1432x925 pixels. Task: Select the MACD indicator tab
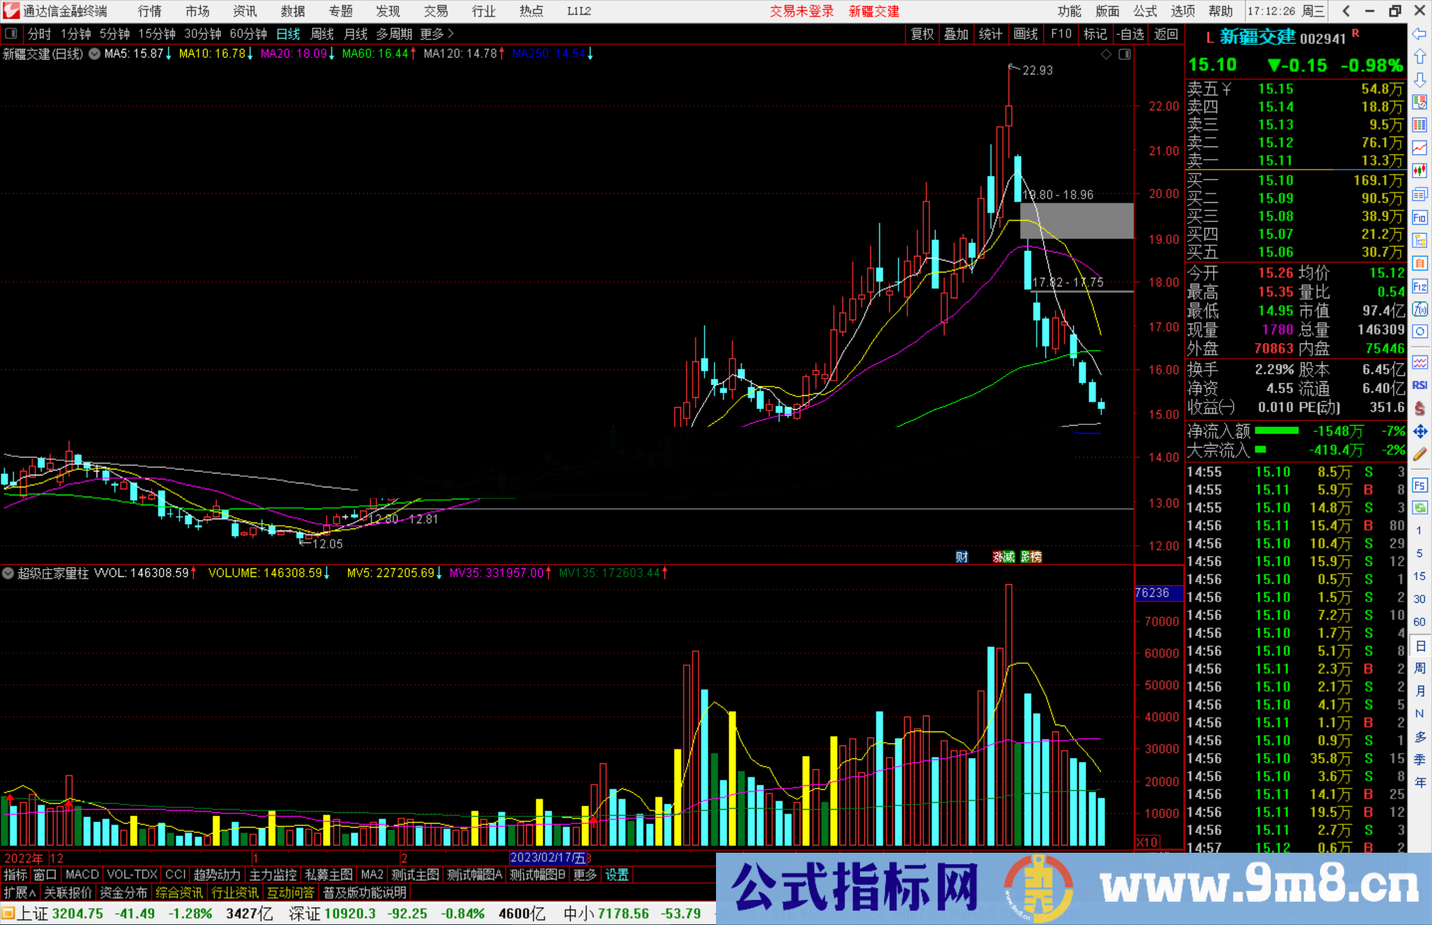[82, 875]
